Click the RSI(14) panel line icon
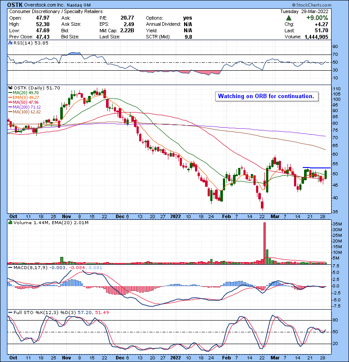Image resolution: width=349 pixels, height=362 pixels. (10, 43)
